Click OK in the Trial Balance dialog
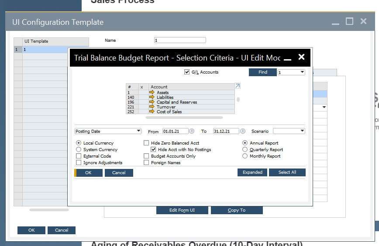 (89, 173)
